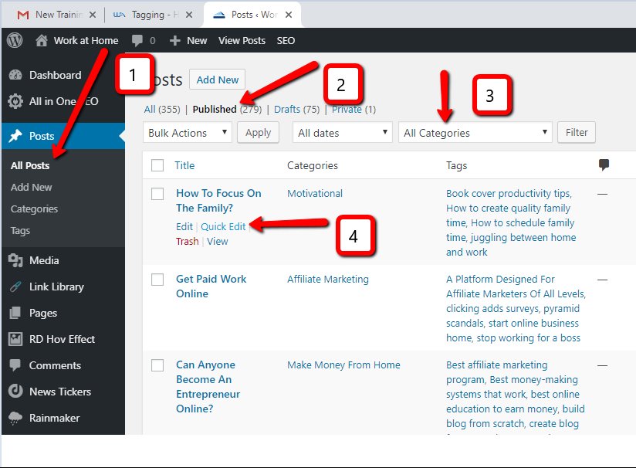Click the Add New button near Posts heading

tap(218, 80)
